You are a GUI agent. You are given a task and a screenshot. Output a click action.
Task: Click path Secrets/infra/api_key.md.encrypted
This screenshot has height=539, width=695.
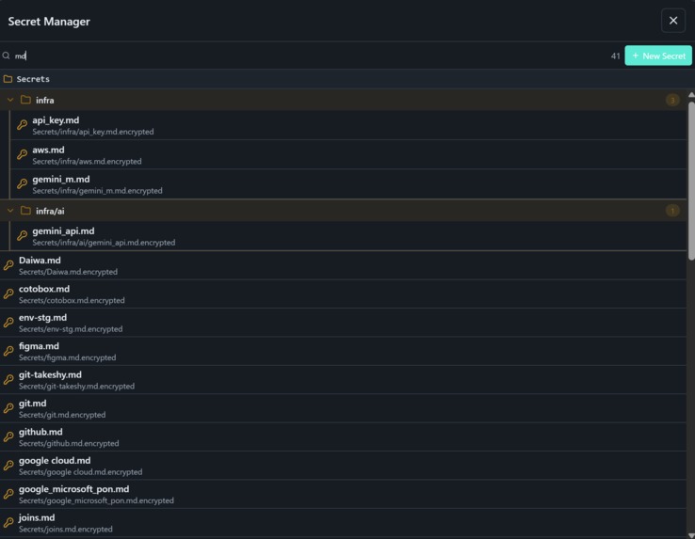click(93, 132)
